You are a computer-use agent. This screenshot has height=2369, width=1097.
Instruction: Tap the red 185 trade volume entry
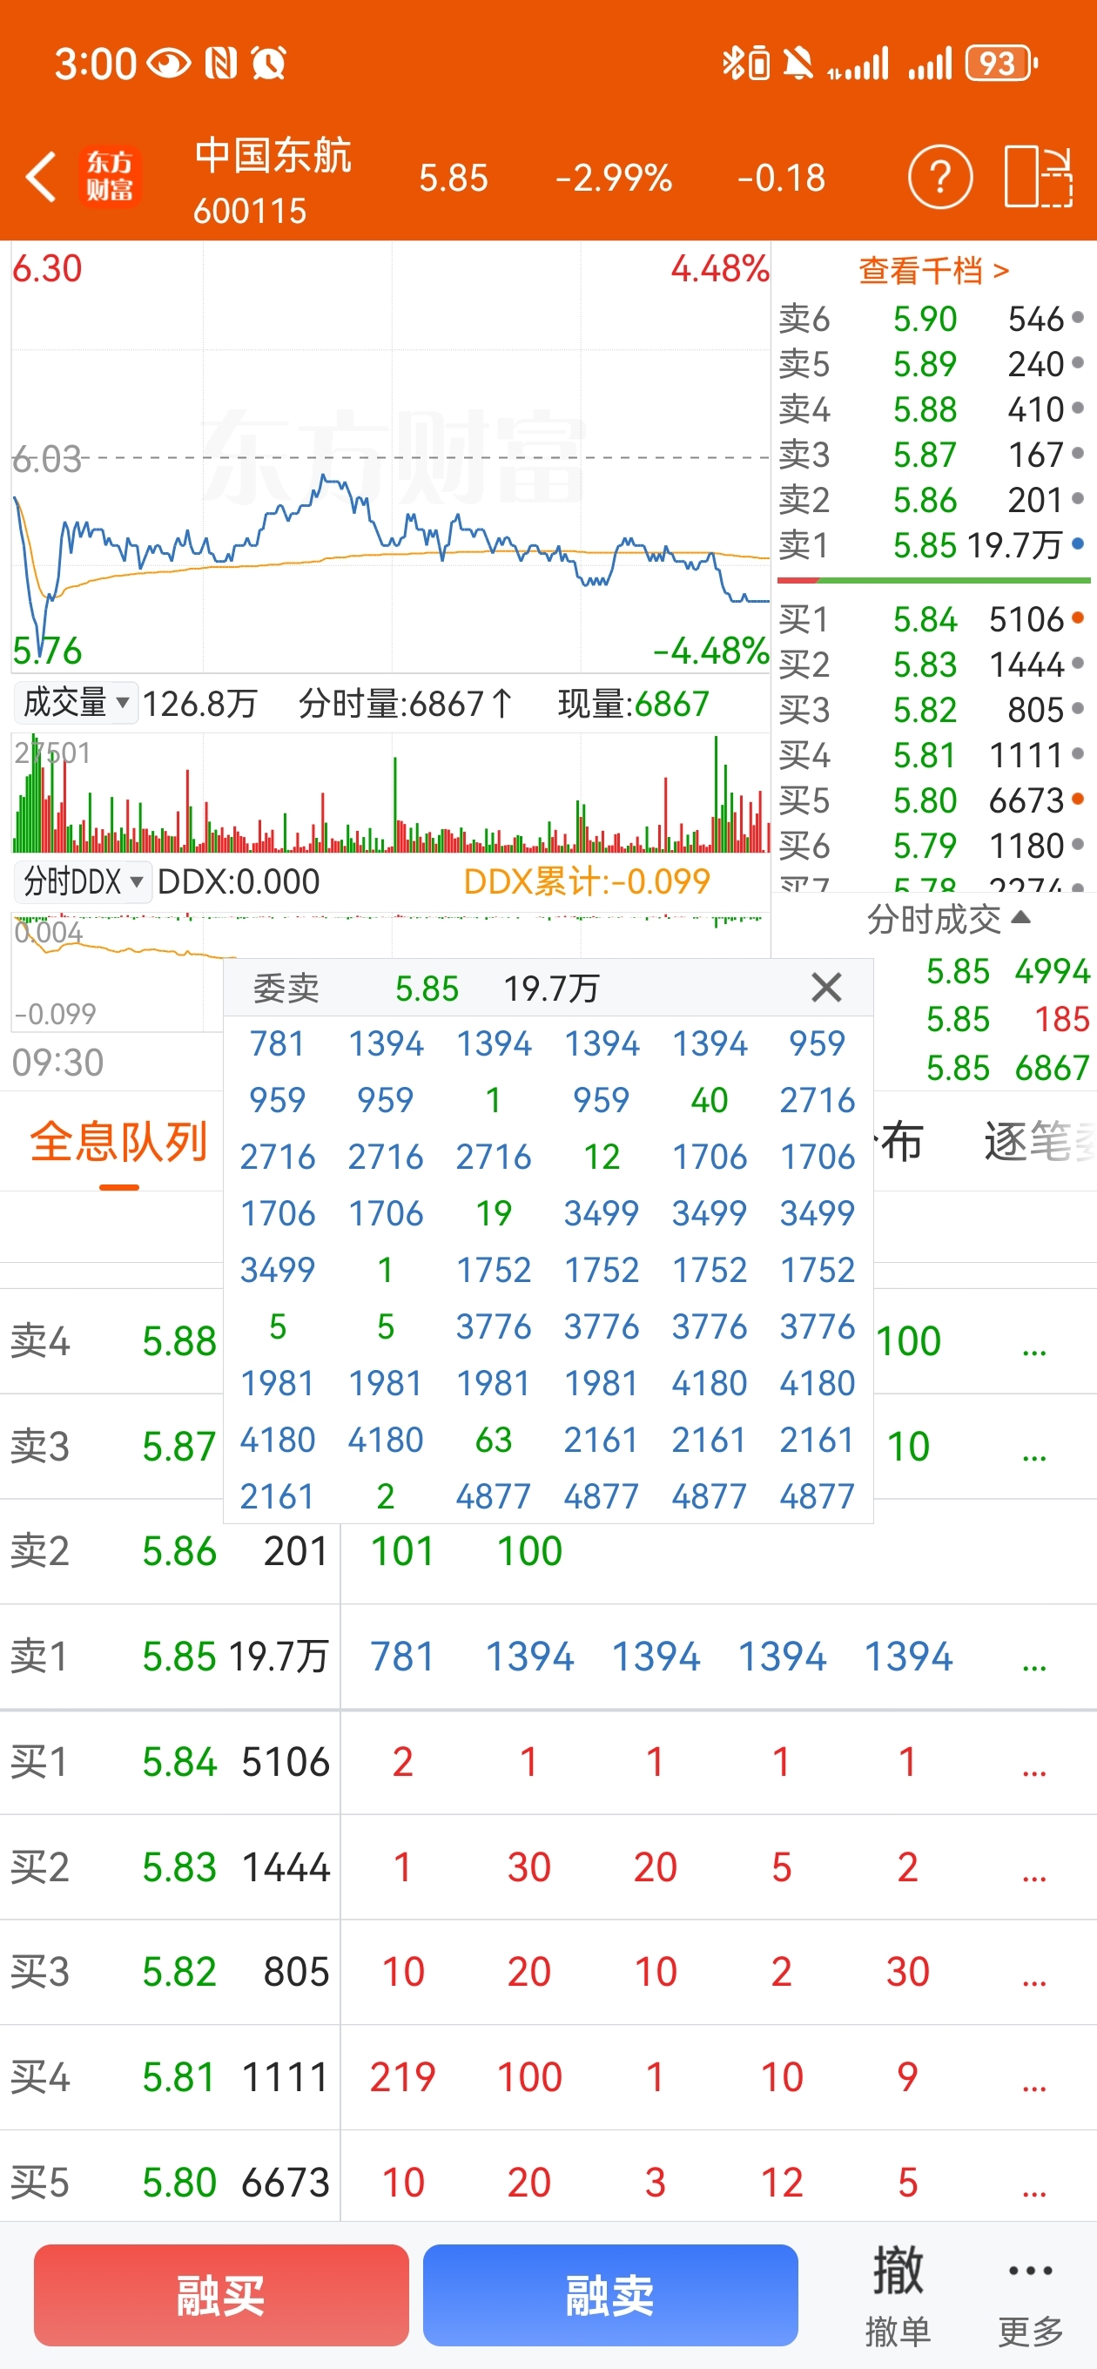tap(1061, 1019)
